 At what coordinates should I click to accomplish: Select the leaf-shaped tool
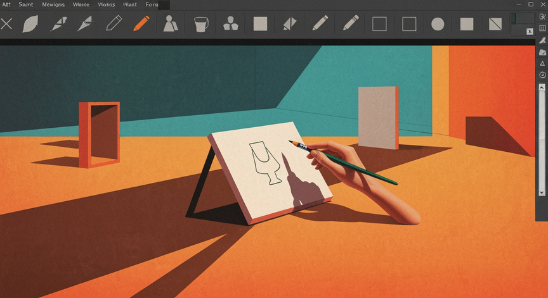click(x=30, y=24)
